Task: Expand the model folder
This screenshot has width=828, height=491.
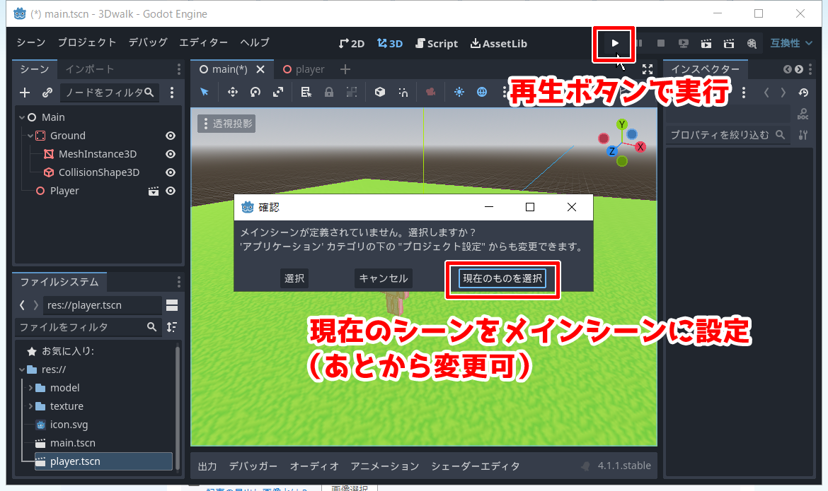Action: point(30,388)
